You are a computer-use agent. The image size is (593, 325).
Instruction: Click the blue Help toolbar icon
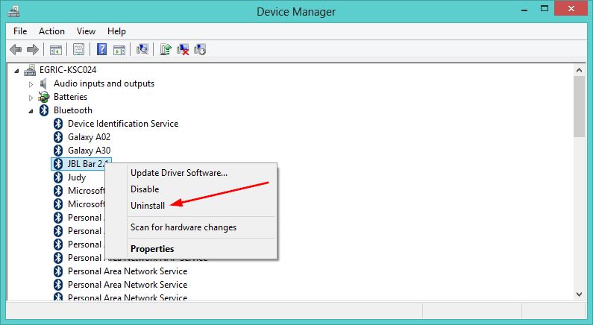tap(101, 50)
